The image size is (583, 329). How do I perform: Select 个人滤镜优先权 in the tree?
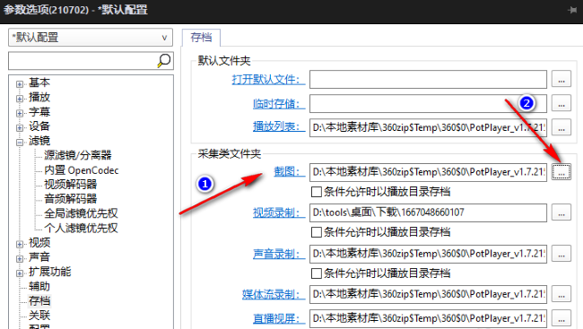(81, 228)
